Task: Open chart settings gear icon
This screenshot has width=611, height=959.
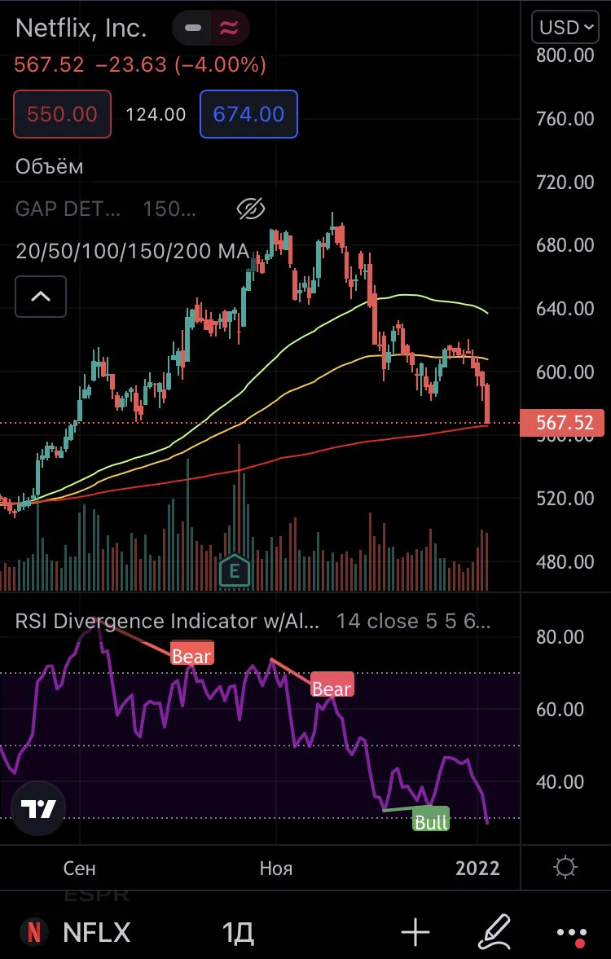Action: [x=565, y=868]
